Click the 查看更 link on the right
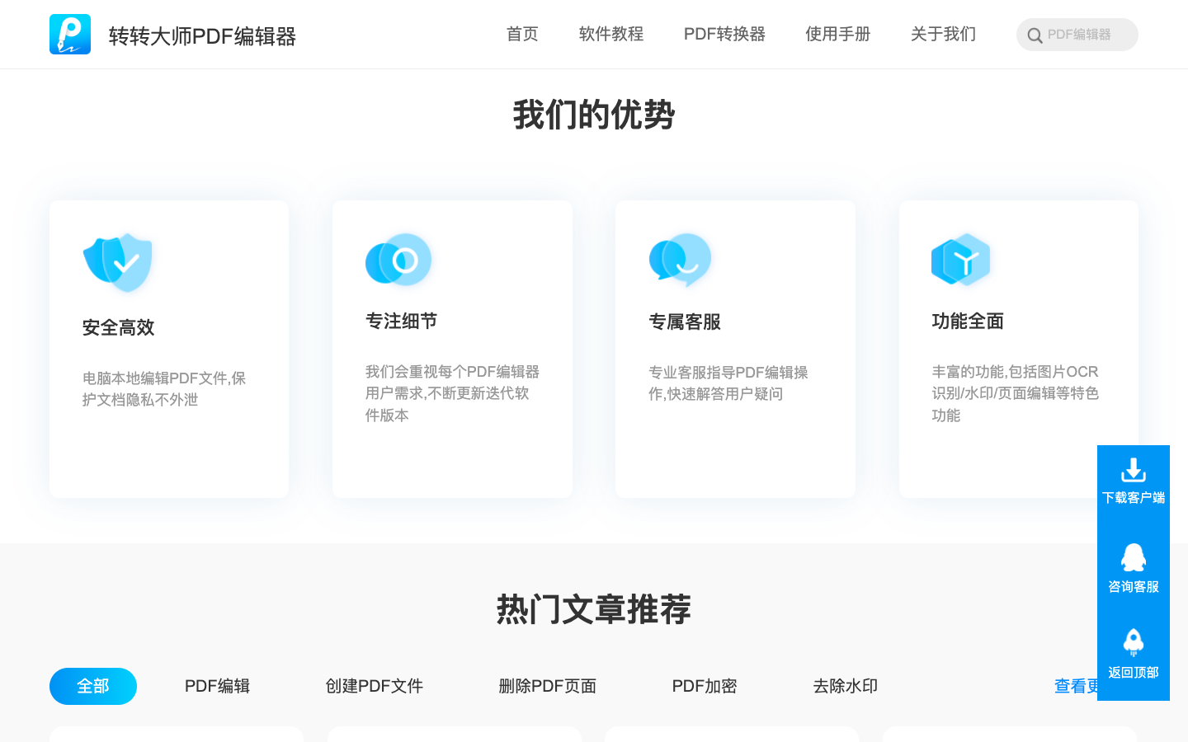Viewport: 1188px width, 742px height. (x=1077, y=686)
